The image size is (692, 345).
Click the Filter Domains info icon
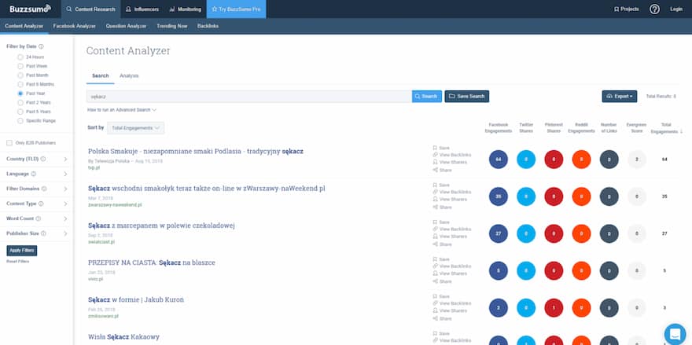[44, 189]
